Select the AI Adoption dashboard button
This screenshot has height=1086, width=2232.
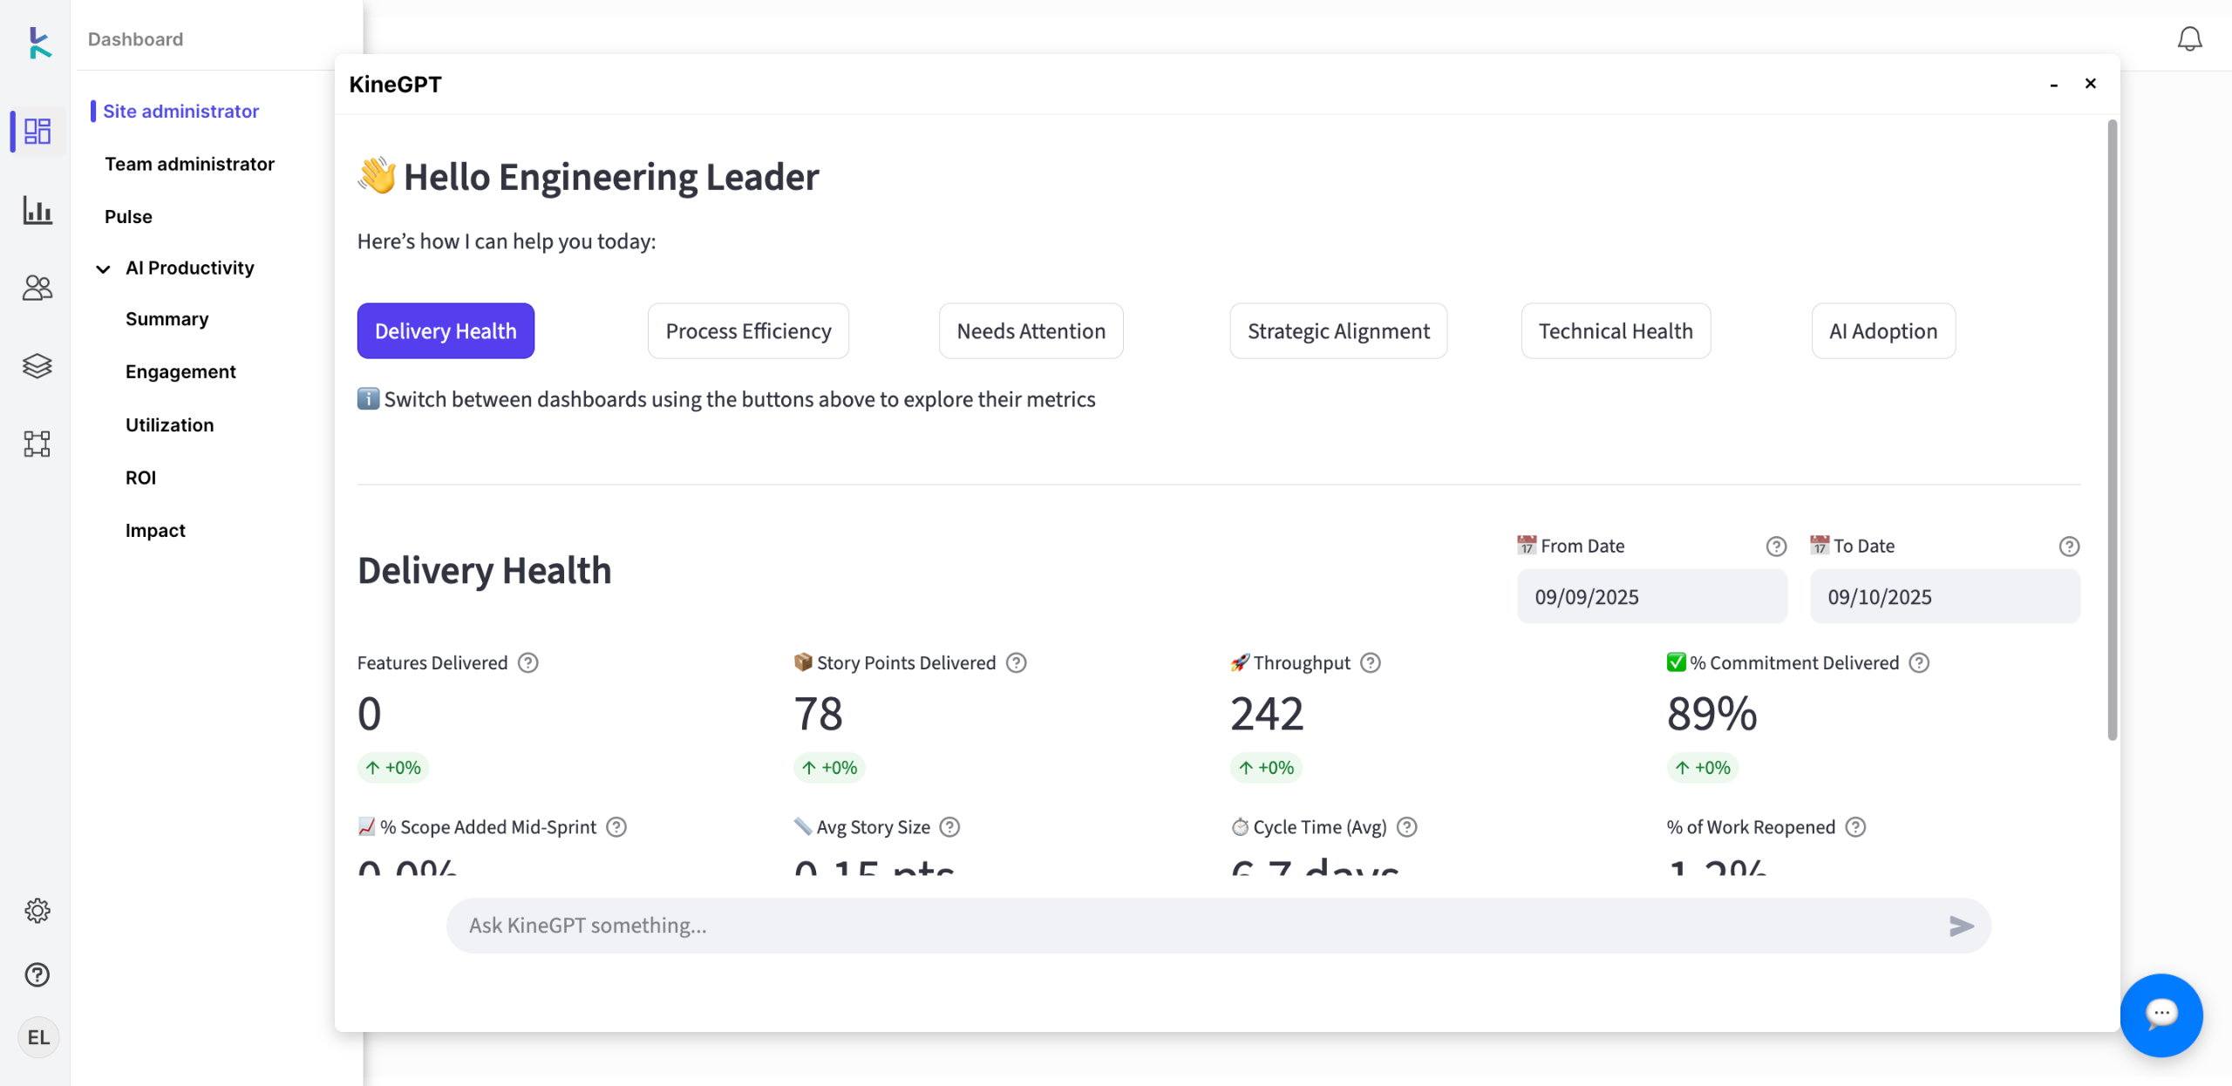pyautogui.click(x=1882, y=331)
